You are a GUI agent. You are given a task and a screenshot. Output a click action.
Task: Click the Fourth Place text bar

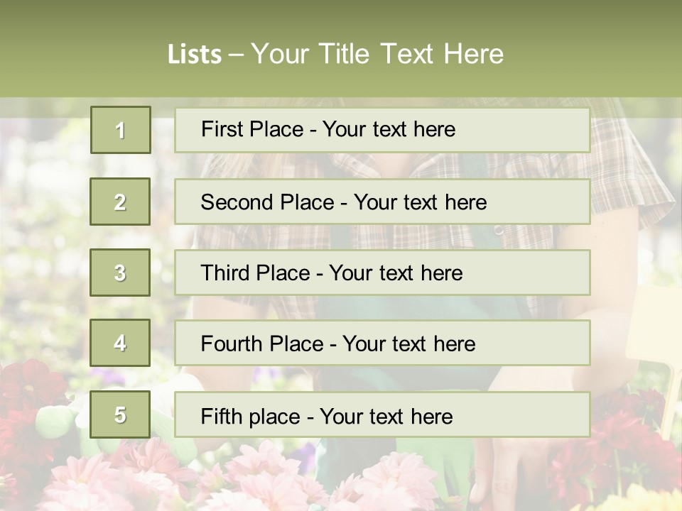382,343
